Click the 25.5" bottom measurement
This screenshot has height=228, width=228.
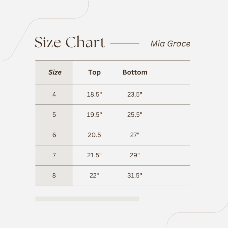[135, 115]
